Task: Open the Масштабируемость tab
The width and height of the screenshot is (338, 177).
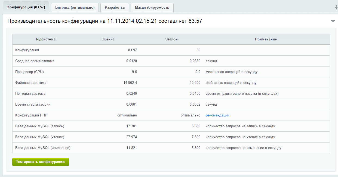Action: [152, 8]
